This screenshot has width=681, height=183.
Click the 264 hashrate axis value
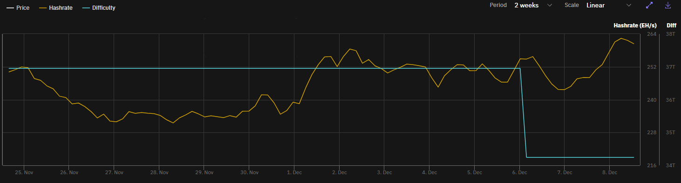pyautogui.click(x=652, y=34)
